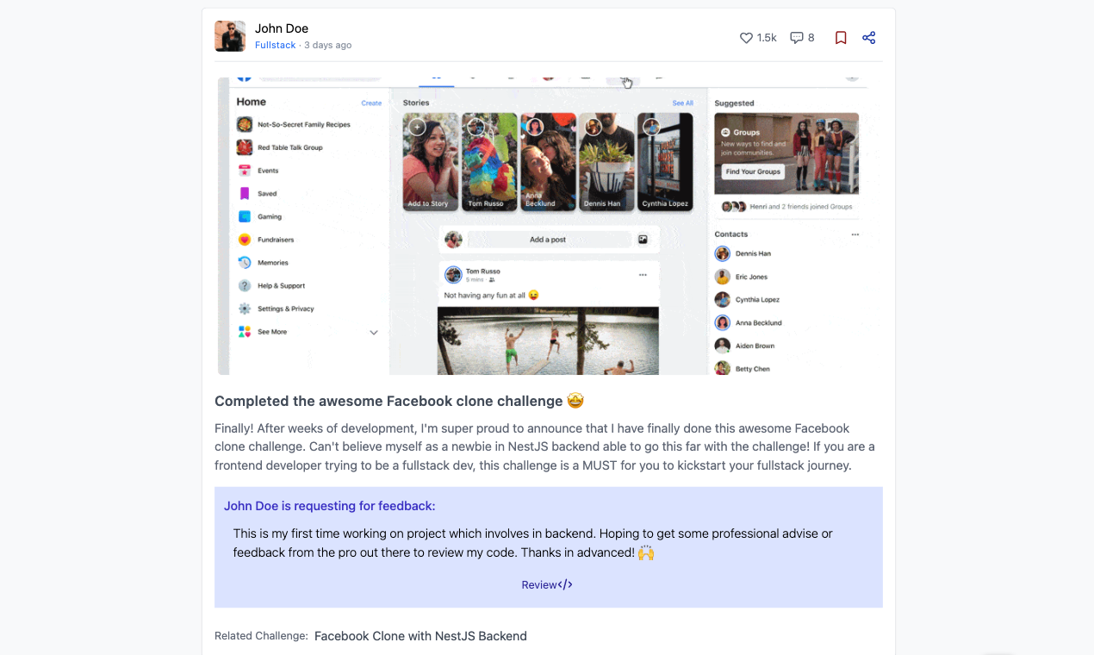Open the Tom Russo story thumbnail
1094x655 pixels.
tap(489, 161)
